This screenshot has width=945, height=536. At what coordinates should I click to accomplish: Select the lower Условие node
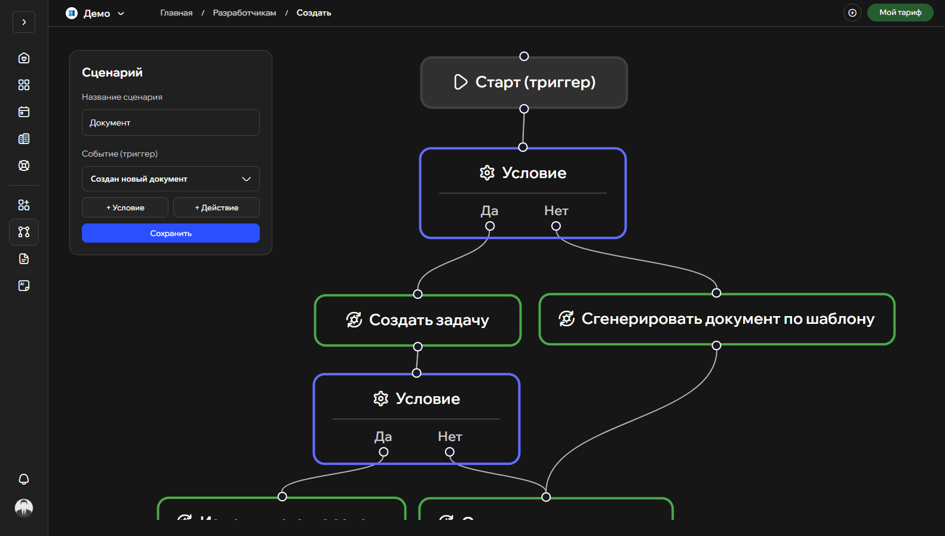[x=416, y=419]
